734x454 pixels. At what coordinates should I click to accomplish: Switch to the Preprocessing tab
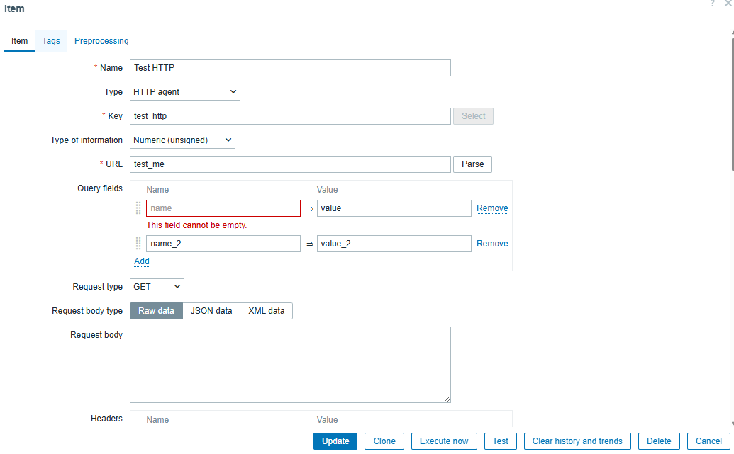[x=101, y=41]
